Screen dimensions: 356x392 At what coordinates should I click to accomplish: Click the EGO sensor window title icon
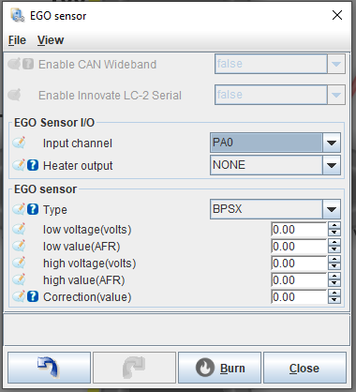[17, 15]
